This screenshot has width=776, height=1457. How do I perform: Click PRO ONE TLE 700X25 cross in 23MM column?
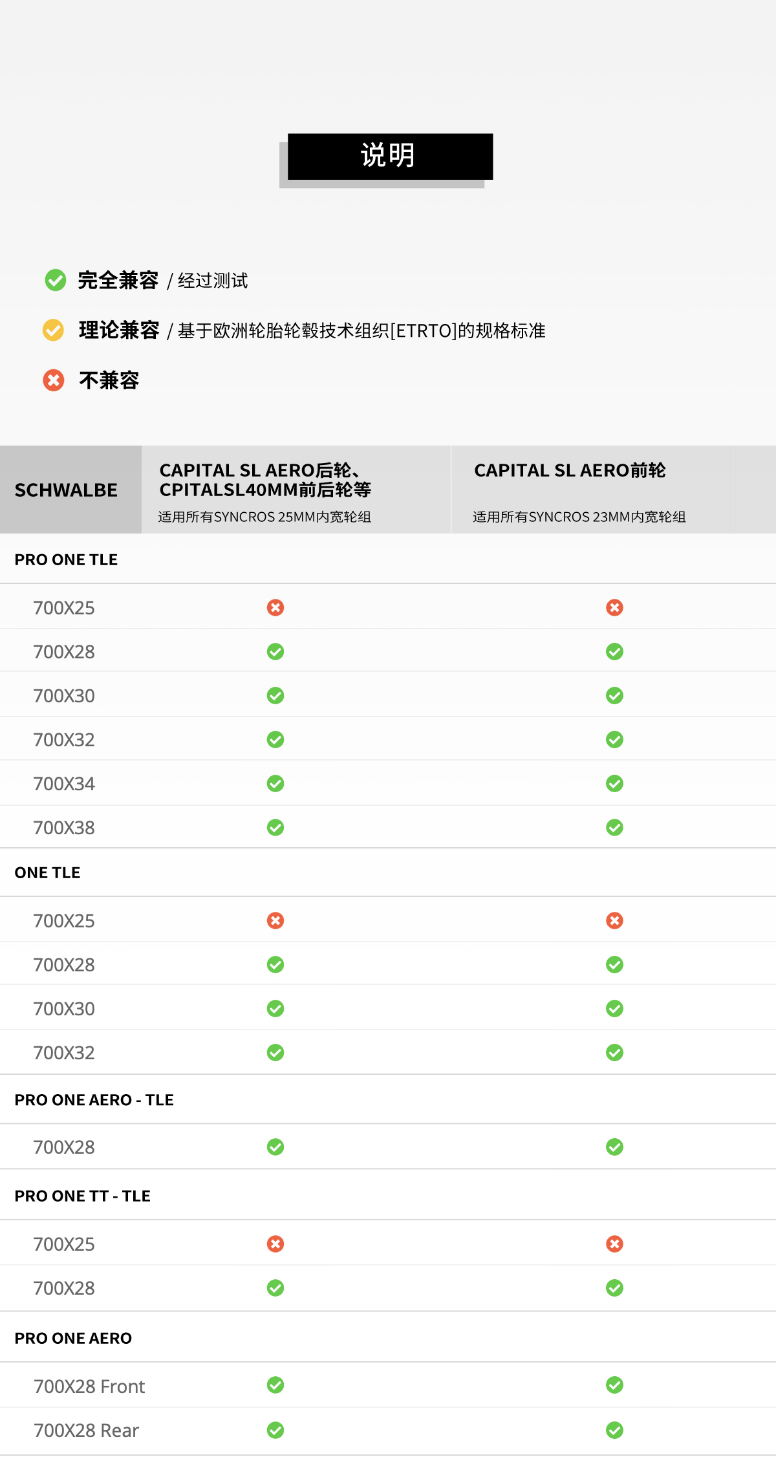614,607
